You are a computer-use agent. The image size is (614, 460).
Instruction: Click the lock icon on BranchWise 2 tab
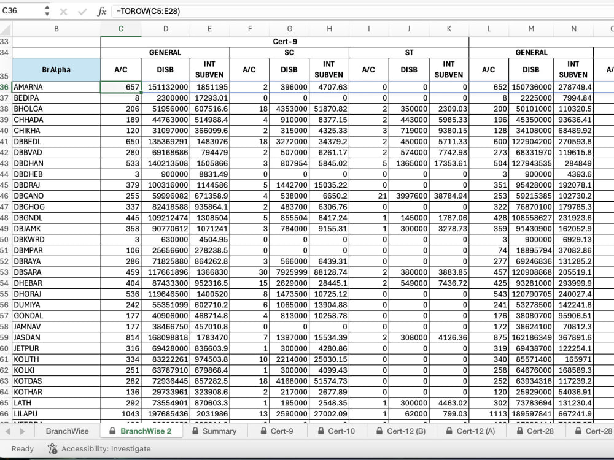click(x=112, y=431)
